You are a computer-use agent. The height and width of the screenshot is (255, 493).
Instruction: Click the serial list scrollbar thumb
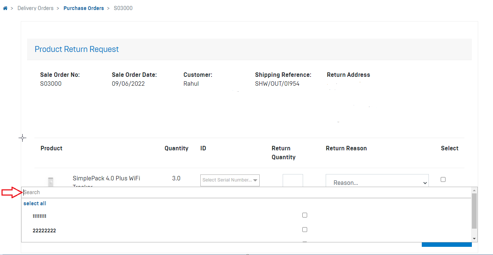[x=474, y=210]
